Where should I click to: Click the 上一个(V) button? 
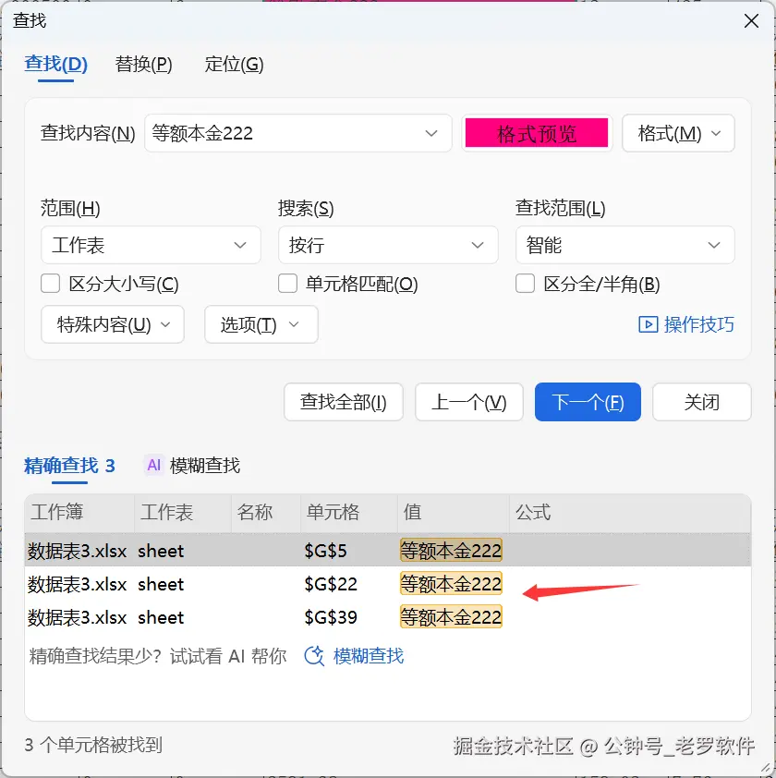tap(469, 402)
